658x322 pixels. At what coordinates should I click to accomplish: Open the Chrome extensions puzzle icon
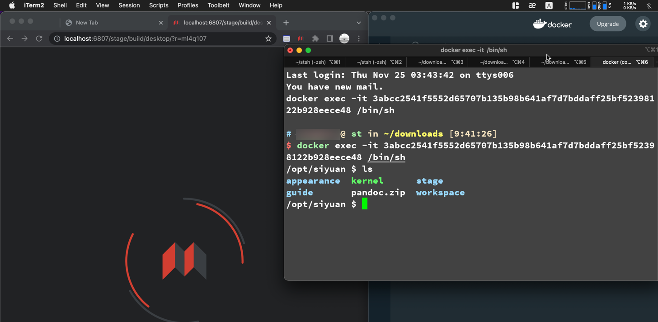tap(315, 38)
